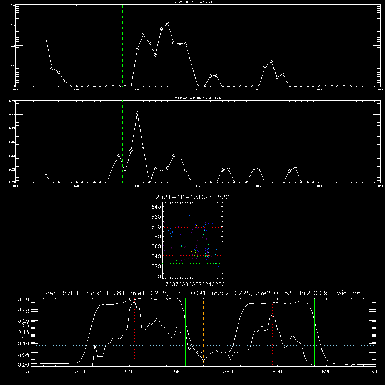Click x-axis label '500' of the bottom plot

pos(31,372)
